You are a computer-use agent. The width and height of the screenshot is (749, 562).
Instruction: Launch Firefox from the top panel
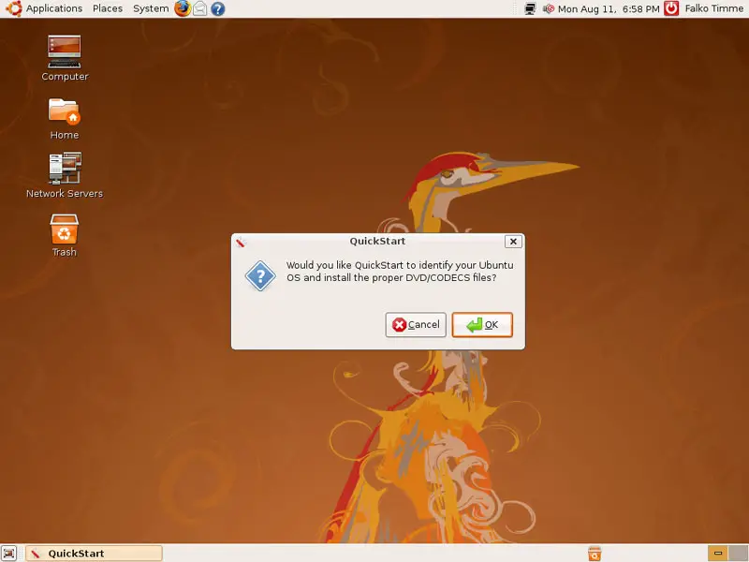click(x=182, y=8)
